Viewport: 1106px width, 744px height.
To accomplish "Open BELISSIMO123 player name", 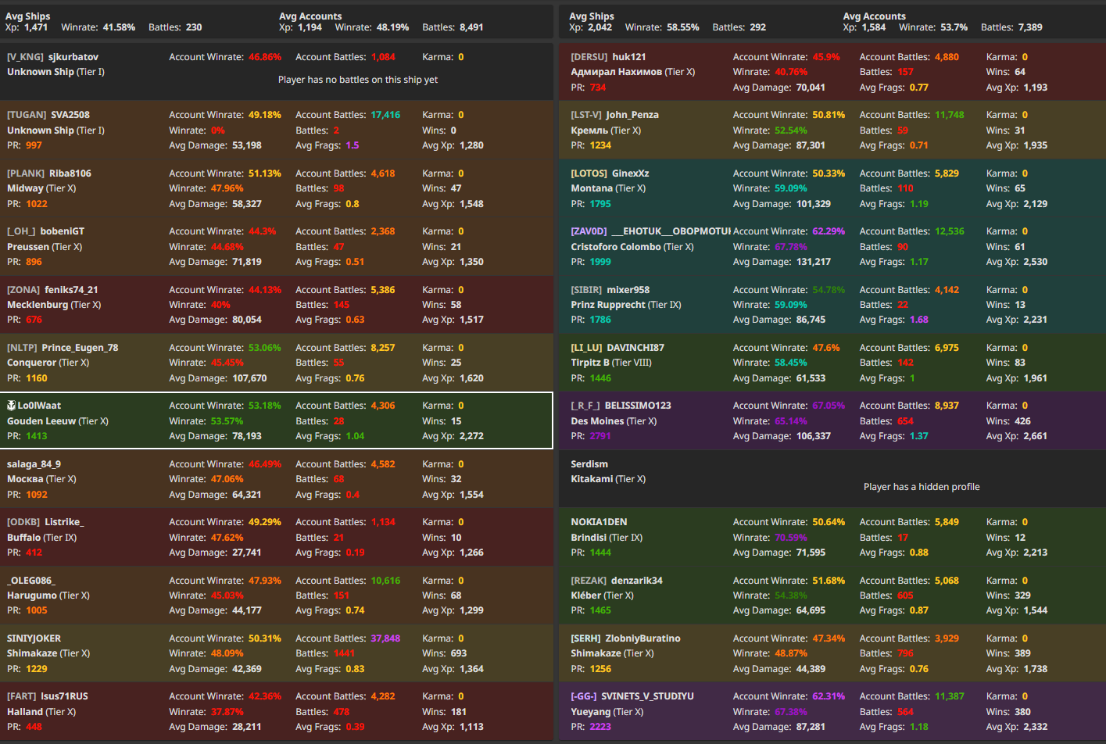I will coord(637,406).
